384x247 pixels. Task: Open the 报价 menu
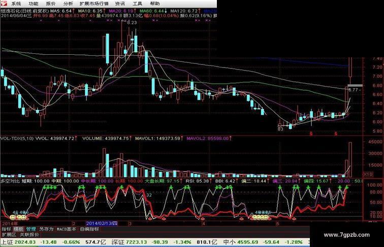coord(51,4)
